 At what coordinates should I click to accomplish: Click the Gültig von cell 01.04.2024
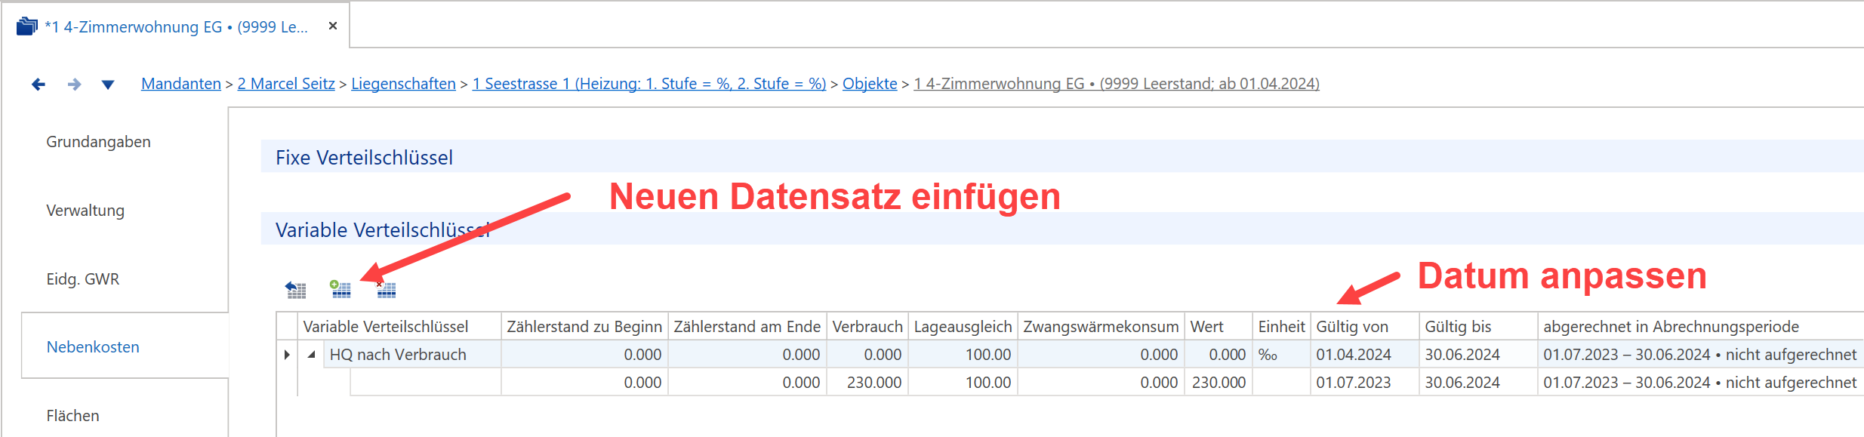[1365, 354]
